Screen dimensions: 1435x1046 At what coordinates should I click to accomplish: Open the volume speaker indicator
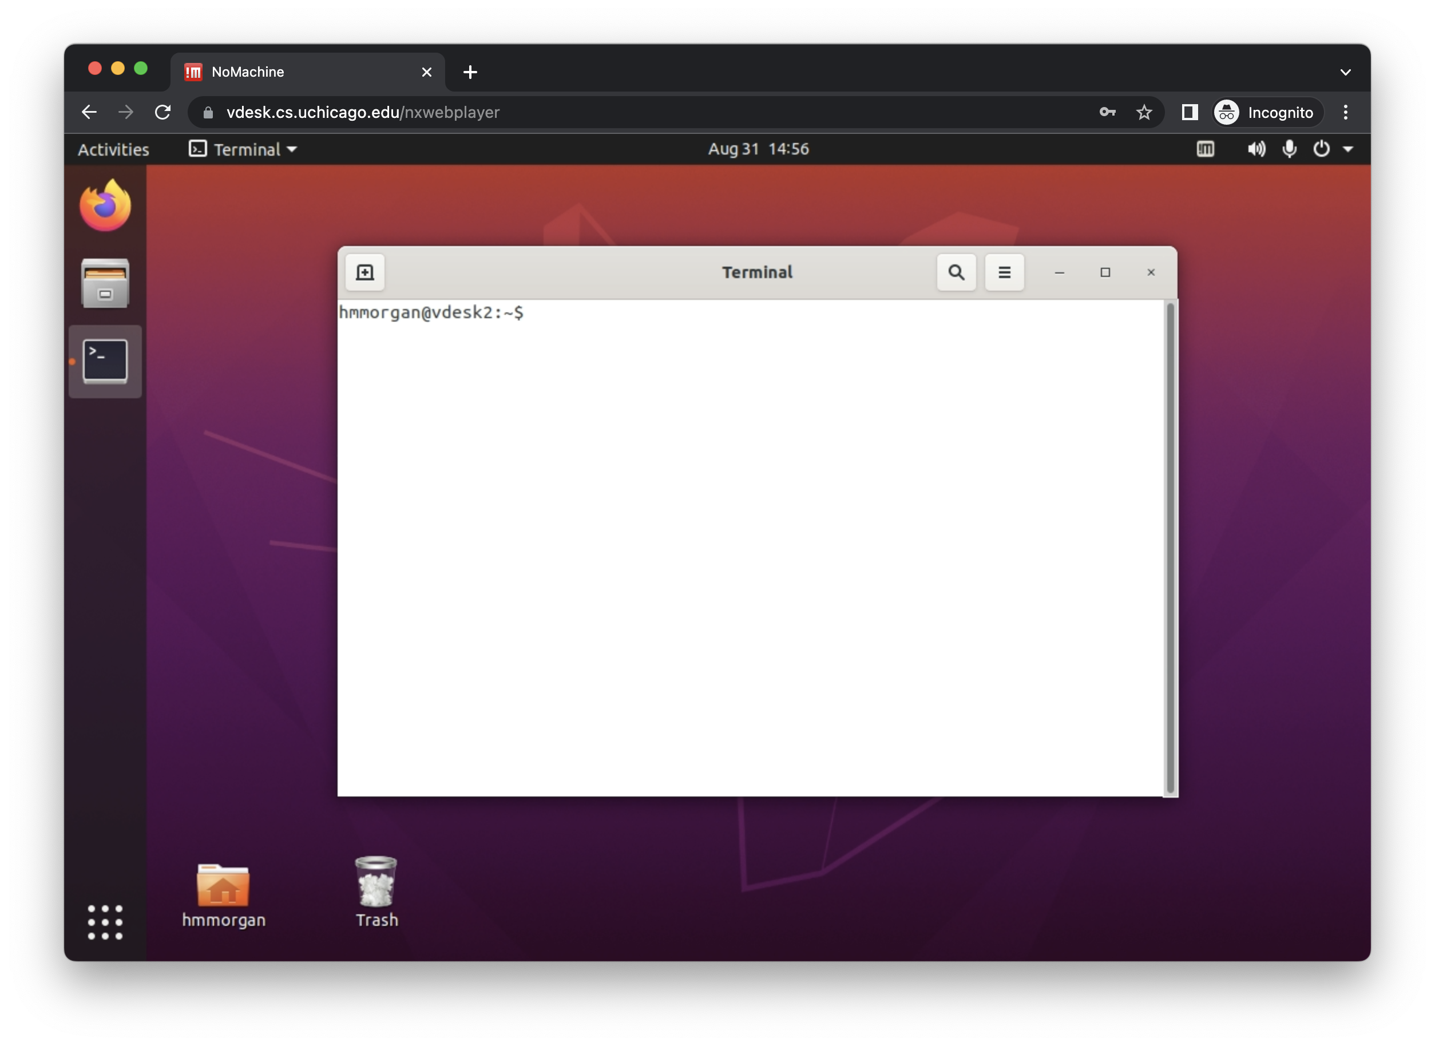tap(1256, 149)
